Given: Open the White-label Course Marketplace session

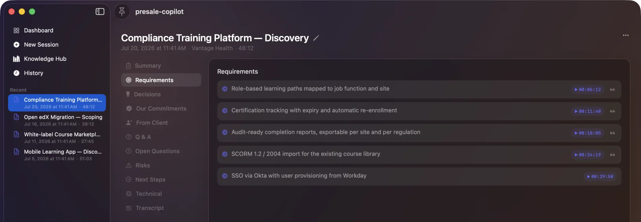Looking at the screenshot, I should (x=57, y=138).
